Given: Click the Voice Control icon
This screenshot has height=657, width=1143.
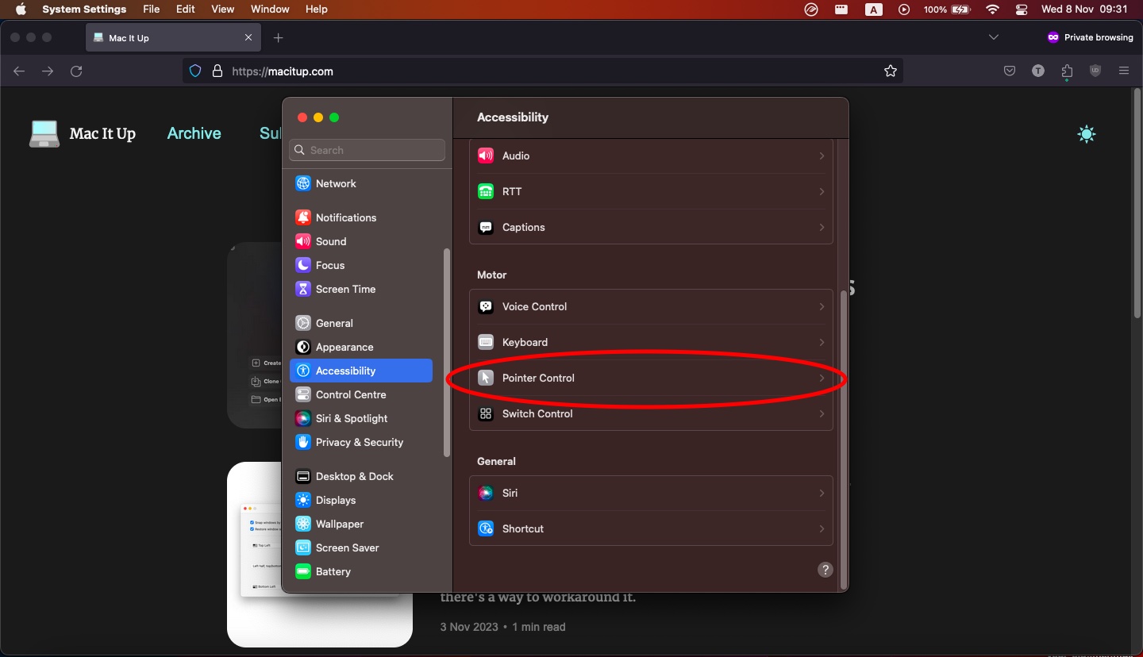Looking at the screenshot, I should click(x=486, y=307).
